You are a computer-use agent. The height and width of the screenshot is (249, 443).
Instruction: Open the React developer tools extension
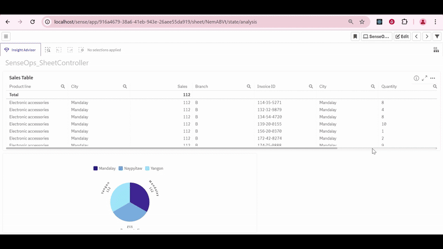379,22
